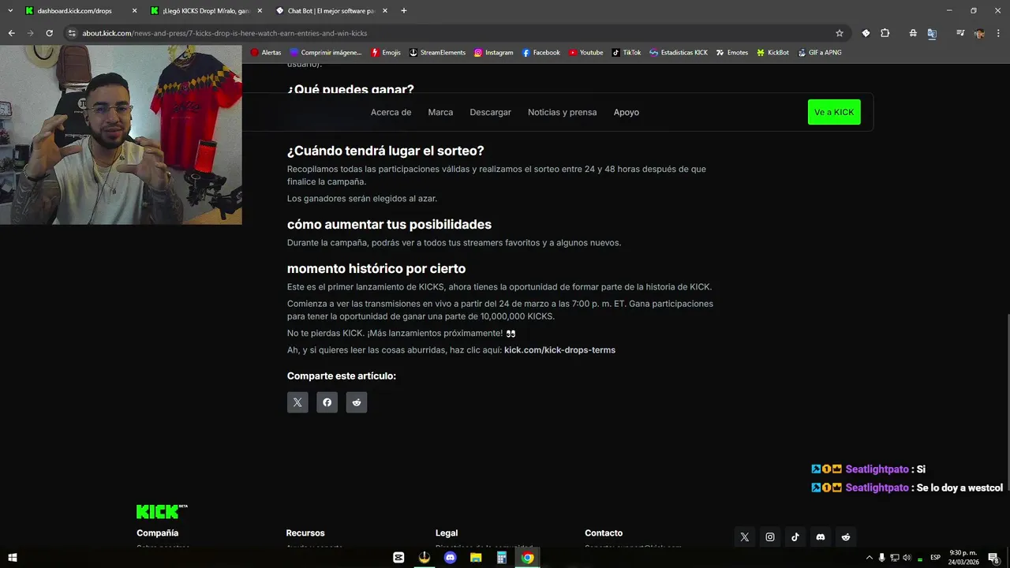Click the Recursos footer heading

305,533
